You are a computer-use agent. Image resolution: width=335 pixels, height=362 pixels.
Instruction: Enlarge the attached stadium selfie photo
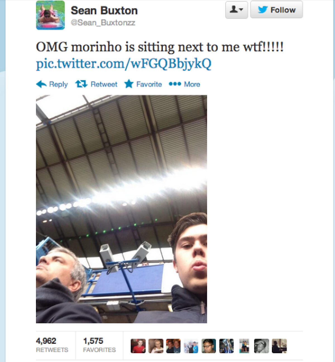pos(121,209)
